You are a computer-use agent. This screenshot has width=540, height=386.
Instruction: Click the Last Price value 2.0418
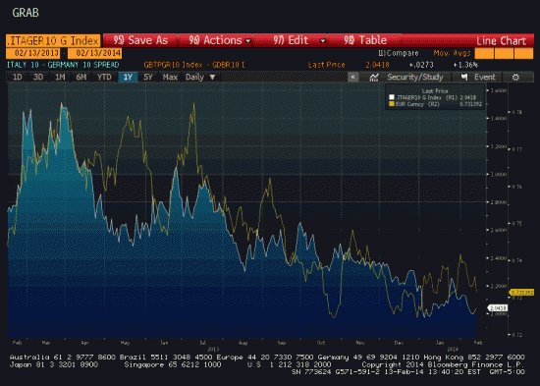click(377, 65)
